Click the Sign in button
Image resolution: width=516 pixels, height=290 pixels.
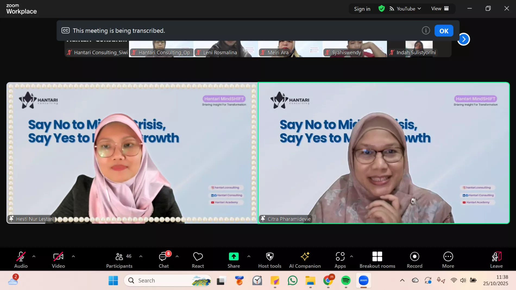point(362,9)
